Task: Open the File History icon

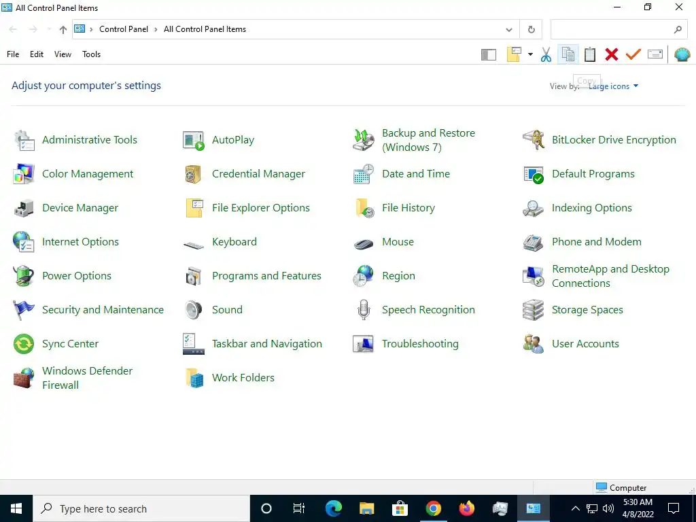Action: (x=364, y=208)
